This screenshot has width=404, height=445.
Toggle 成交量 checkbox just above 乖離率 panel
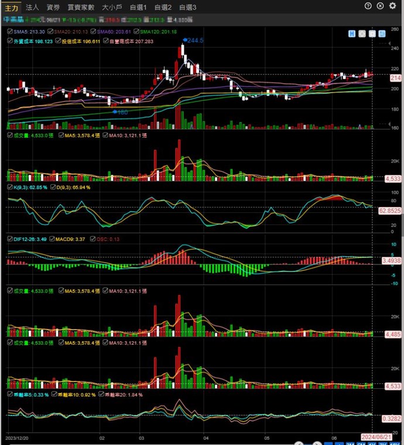pyautogui.click(x=10, y=342)
